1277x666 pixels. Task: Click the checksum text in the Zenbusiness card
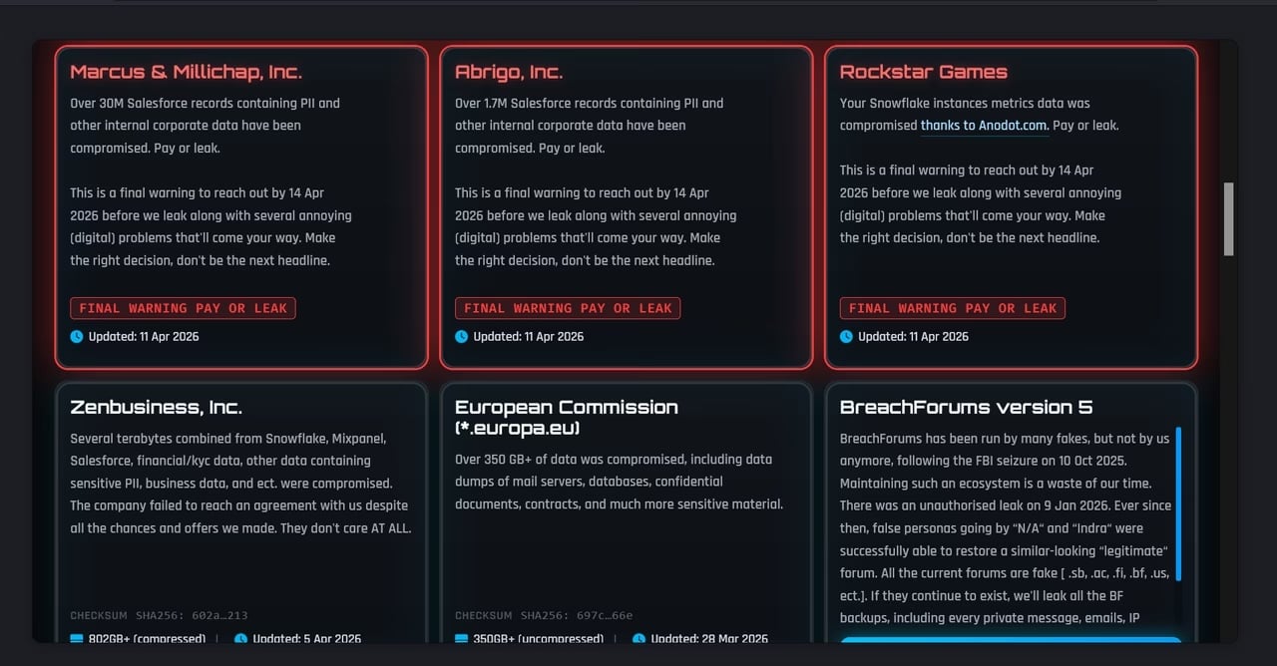click(x=159, y=616)
